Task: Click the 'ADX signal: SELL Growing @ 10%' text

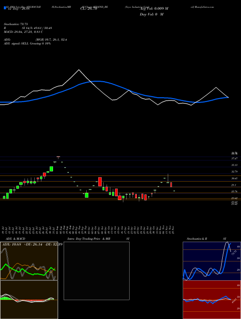Action: point(27,43)
